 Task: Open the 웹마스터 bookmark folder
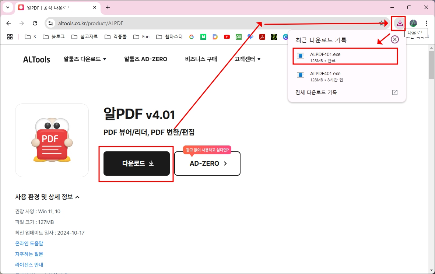[169, 36]
